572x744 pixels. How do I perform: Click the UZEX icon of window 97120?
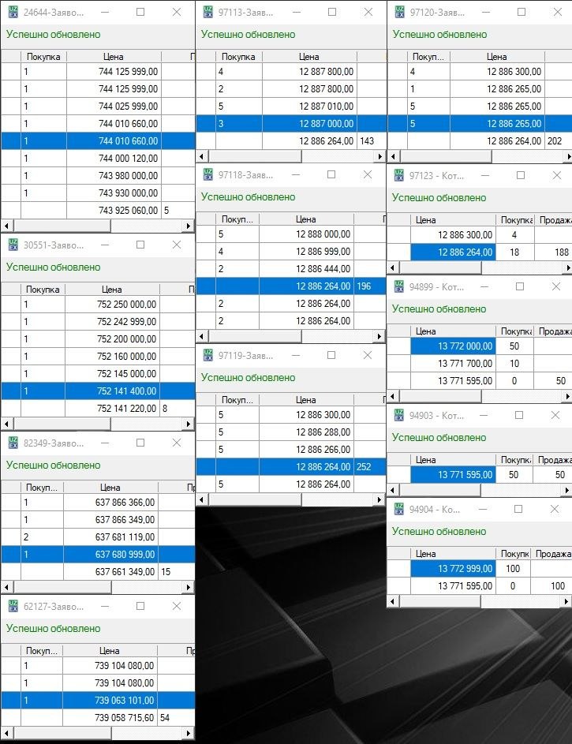[x=399, y=13]
